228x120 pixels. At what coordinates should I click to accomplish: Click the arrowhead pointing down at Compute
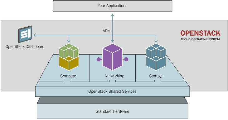(x=69, y=41)
